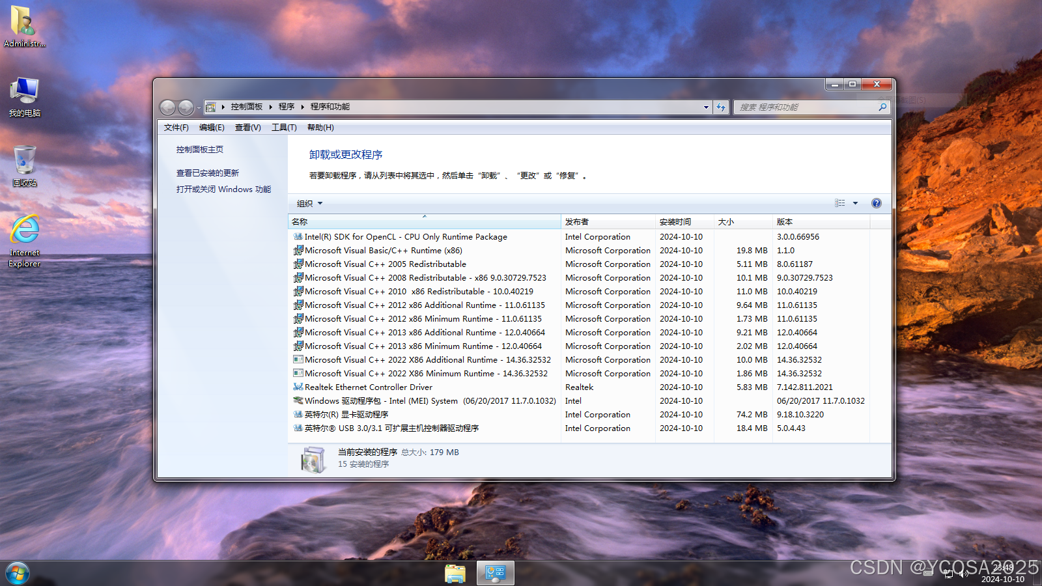
Task: Expand the address bar history dropdown
Action: click(x=706, y=107)
